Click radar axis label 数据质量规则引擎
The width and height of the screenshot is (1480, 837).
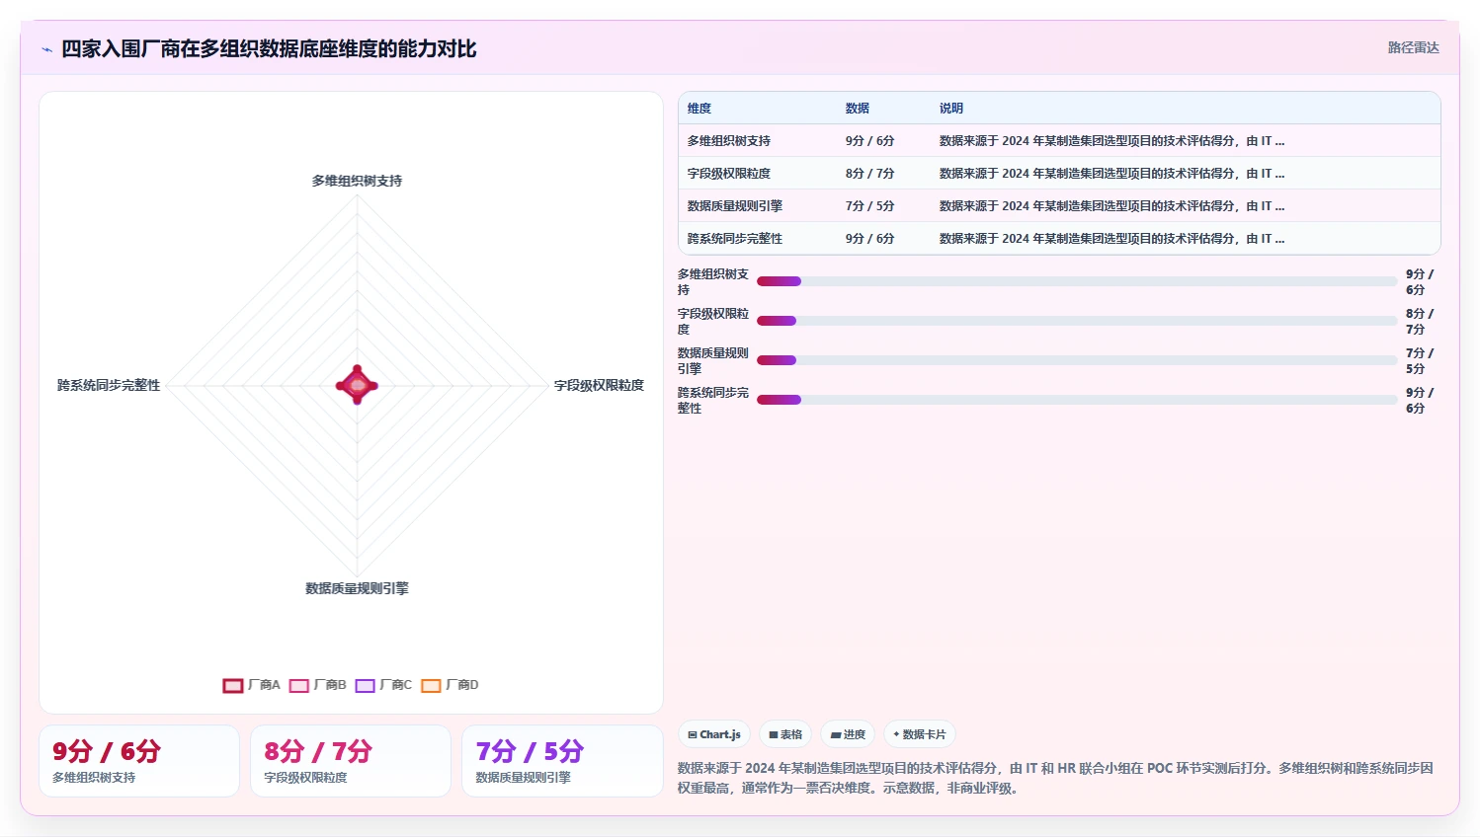[357, 588]
